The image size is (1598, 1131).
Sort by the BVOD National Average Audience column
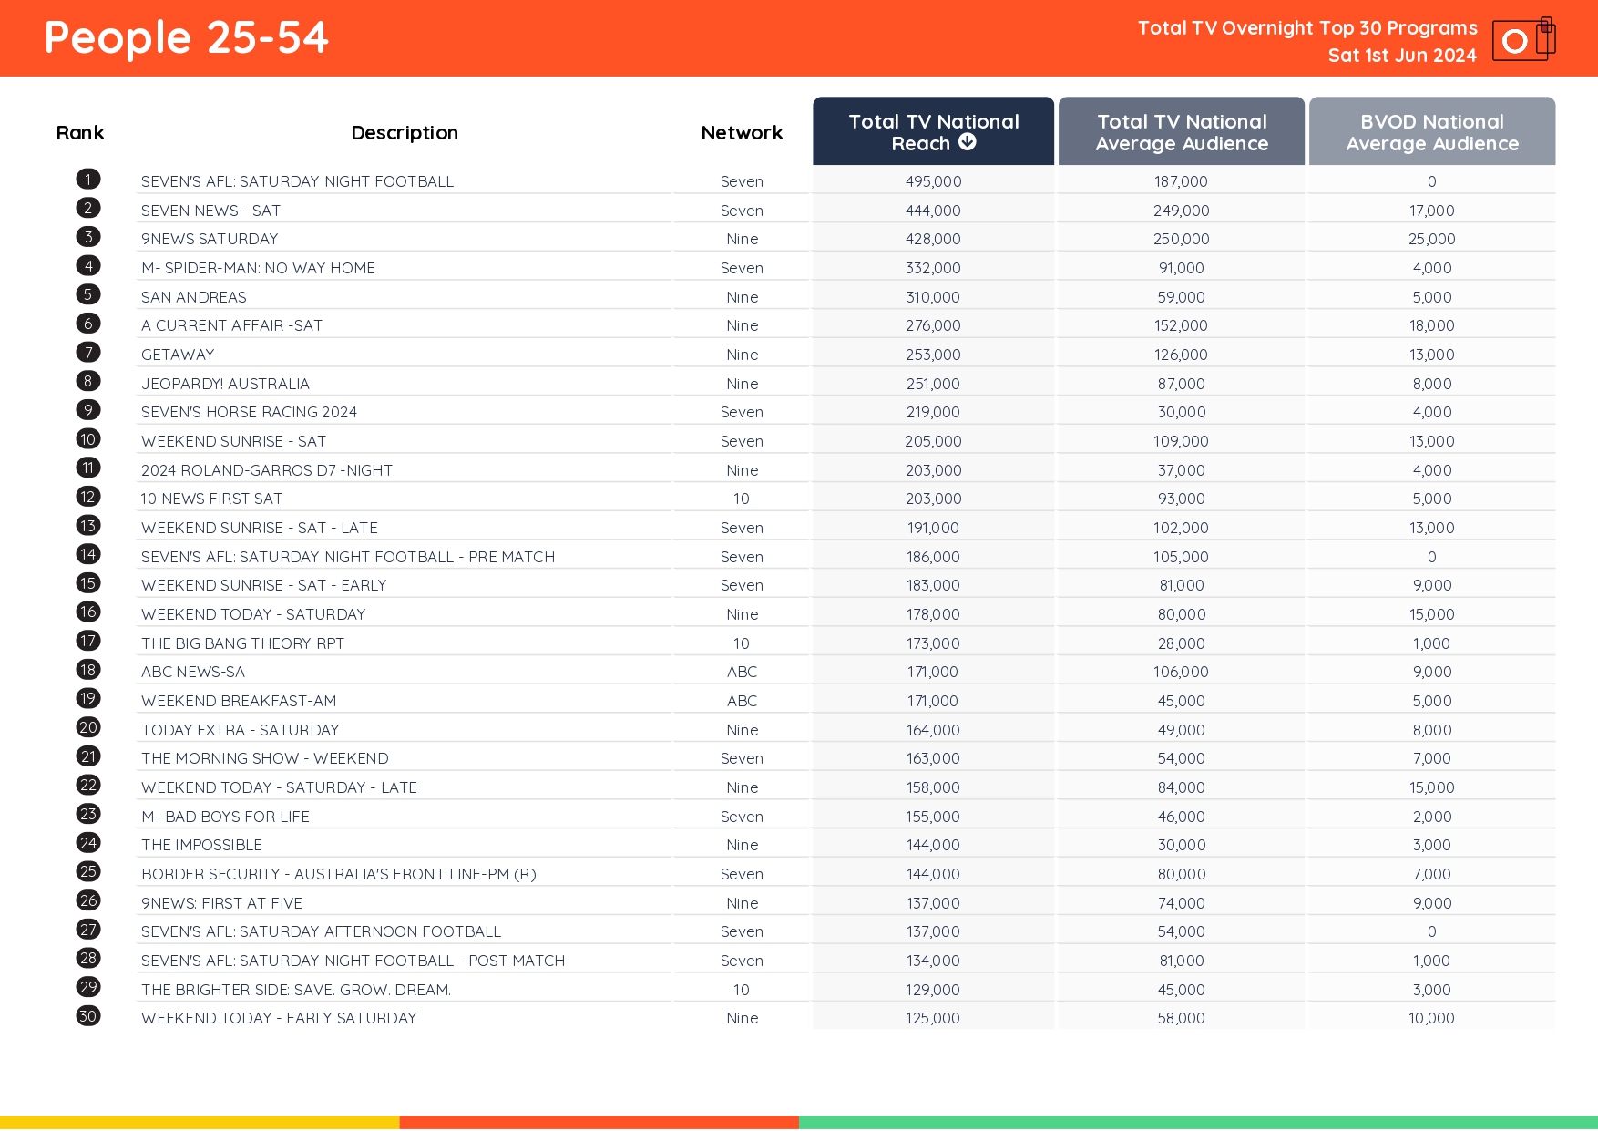tap(1431, 131)
